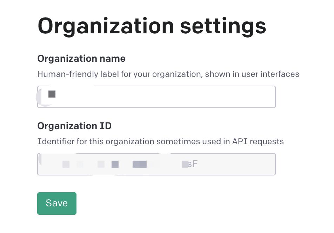Click the "Organization ID" field label
Image resolution: width=334 pixels, height=233 pixels.
click(74, 126)
